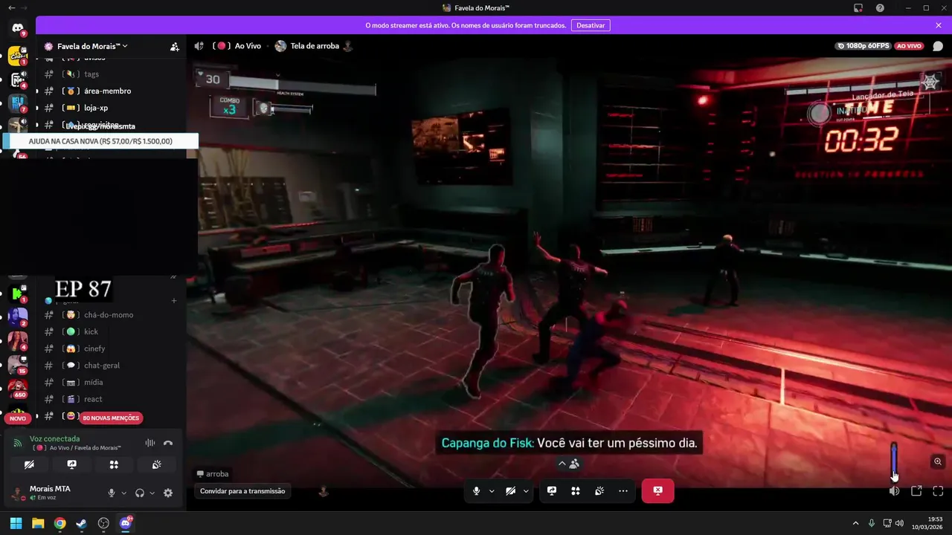Pop out the stream window
The image size is (952, 535).
916,491
